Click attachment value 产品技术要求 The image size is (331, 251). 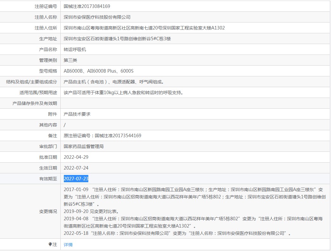point(77,114)
